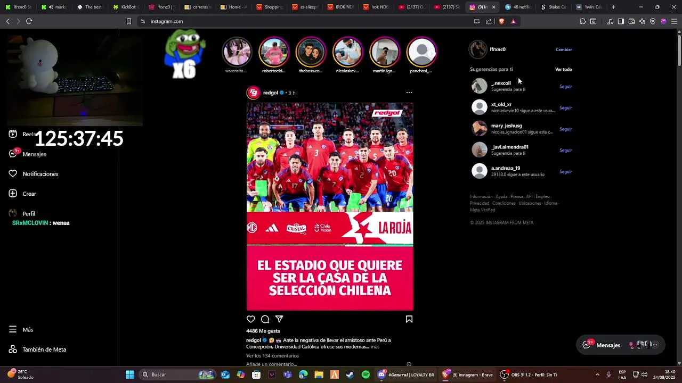The width and height of the screenshot is (682, 383).
Task: Open the Instagram story of nicolaskev
Action: tap(347, 52)
